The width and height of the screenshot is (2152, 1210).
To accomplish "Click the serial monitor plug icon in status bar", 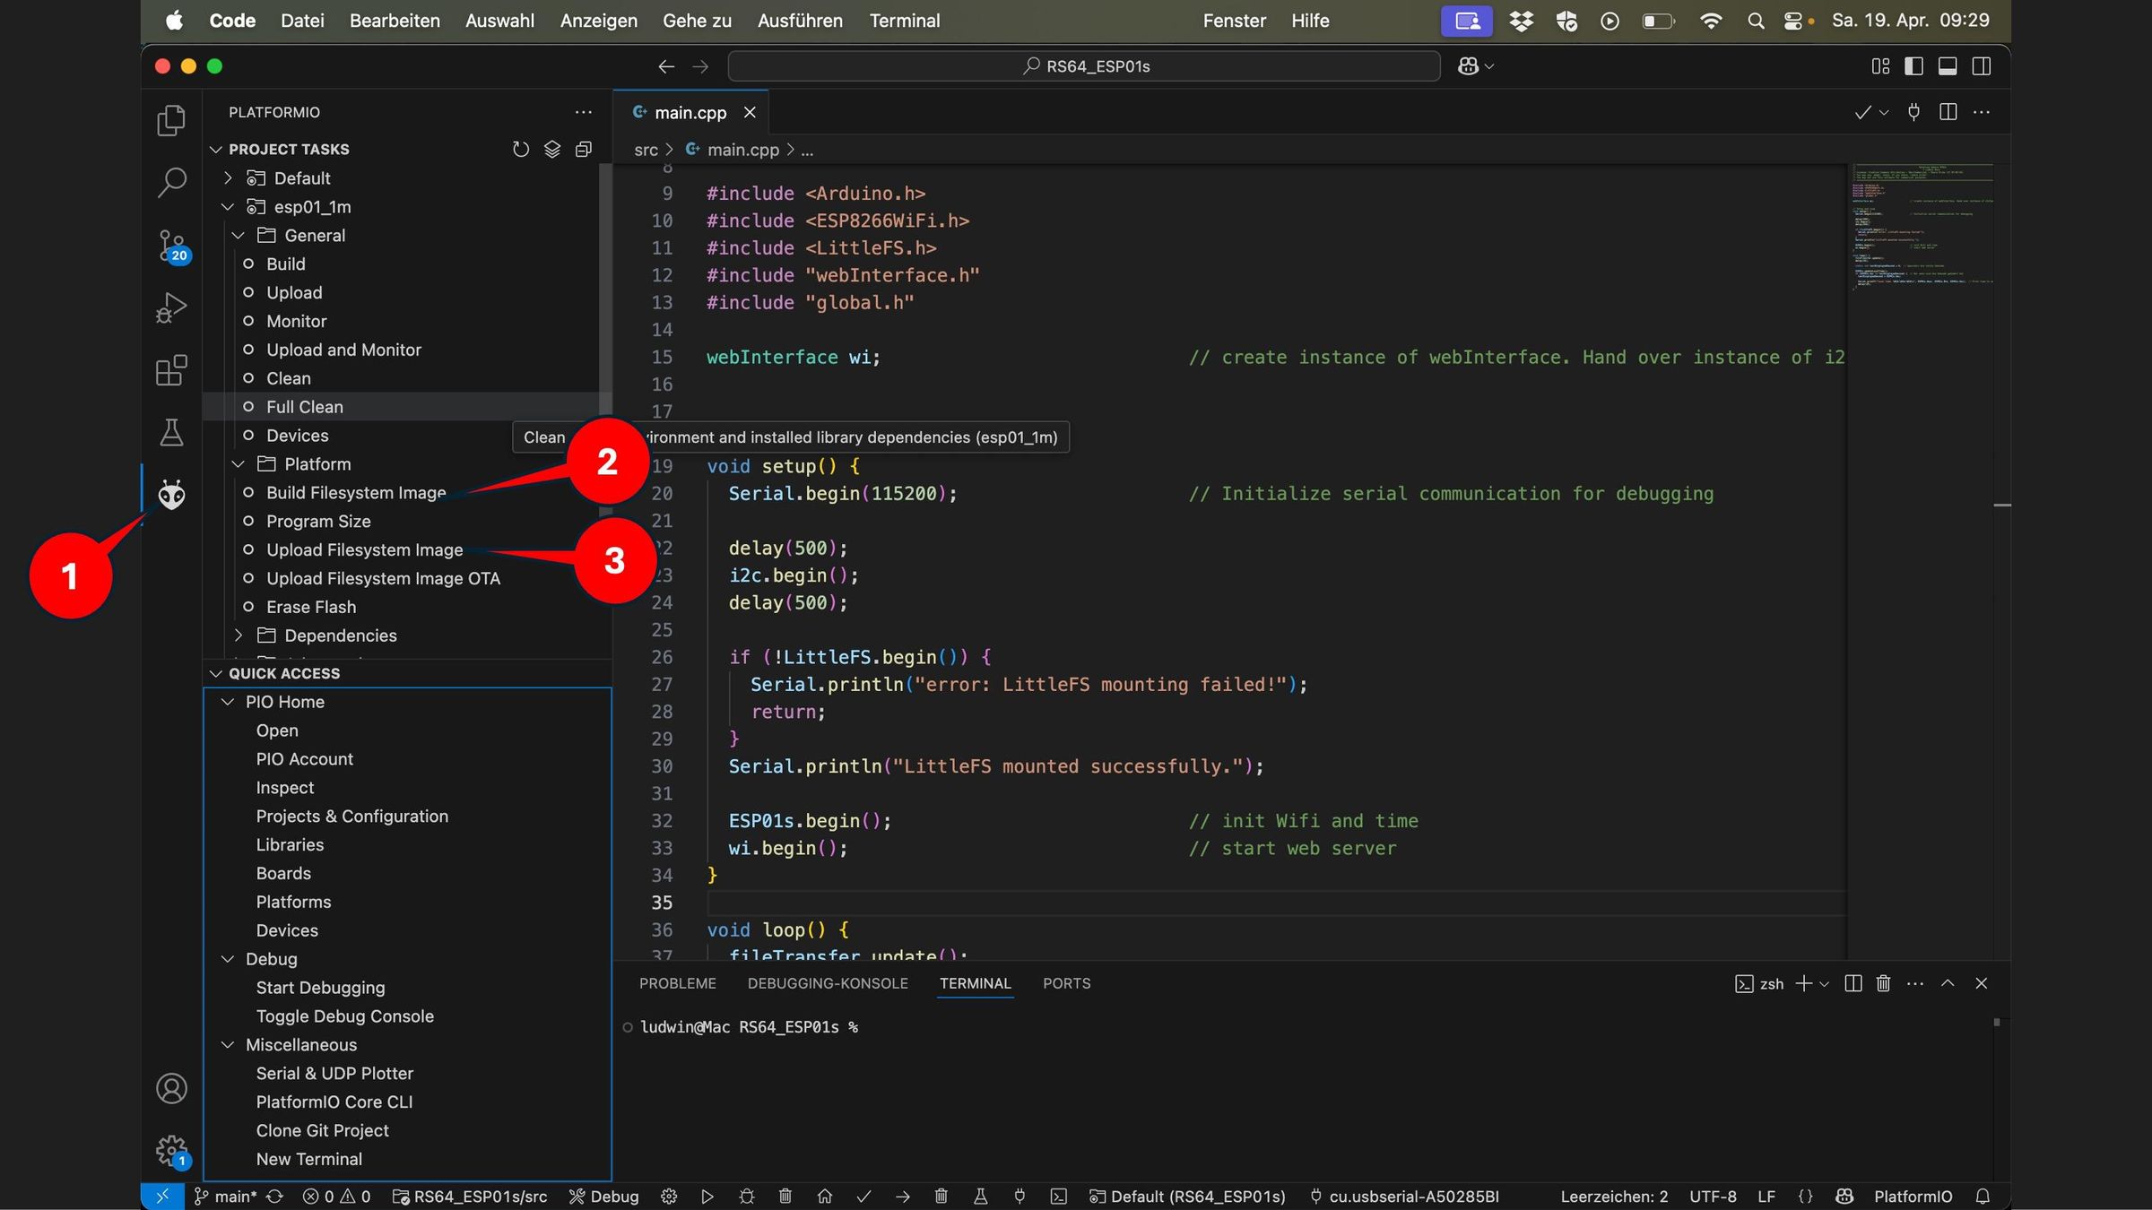I will (1020, 1196).
